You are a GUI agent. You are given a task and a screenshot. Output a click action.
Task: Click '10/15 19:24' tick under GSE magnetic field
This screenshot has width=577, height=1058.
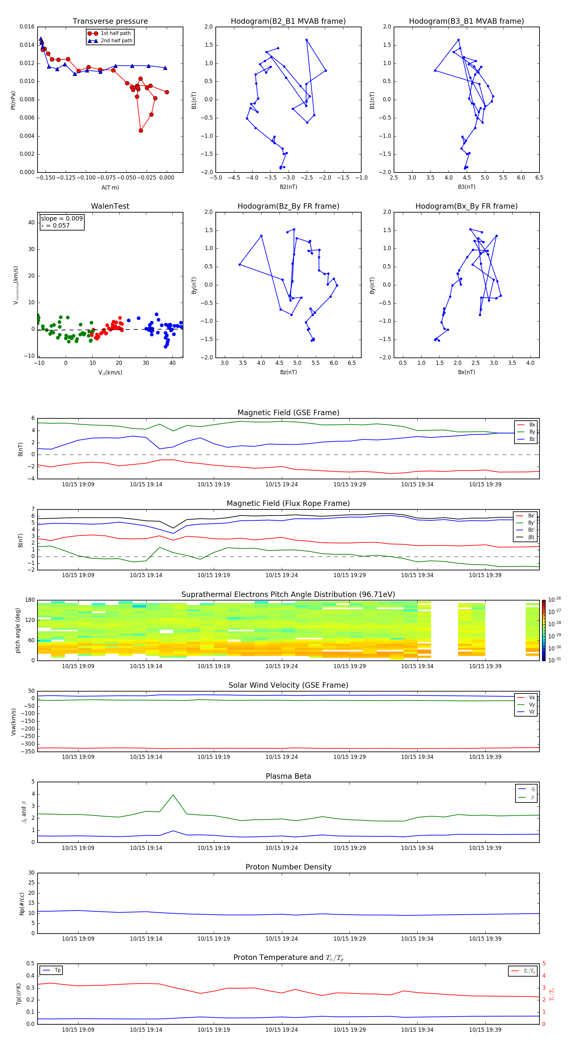(281, 485)
